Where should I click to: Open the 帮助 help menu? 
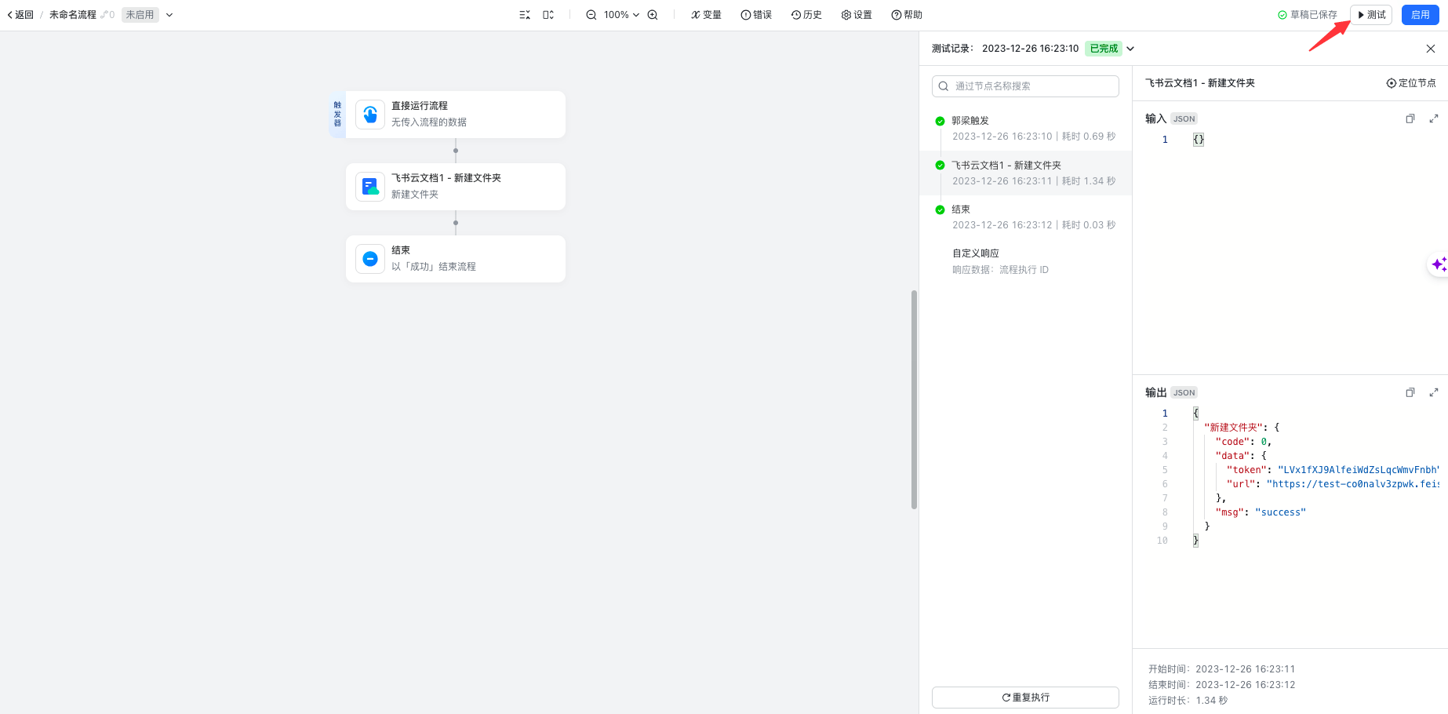[907, 15]
